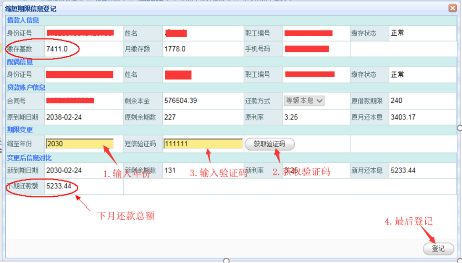Screen dimensions: 462x263
Task: Select the 下期还款额 value field
Action: (x=59, y=186)
